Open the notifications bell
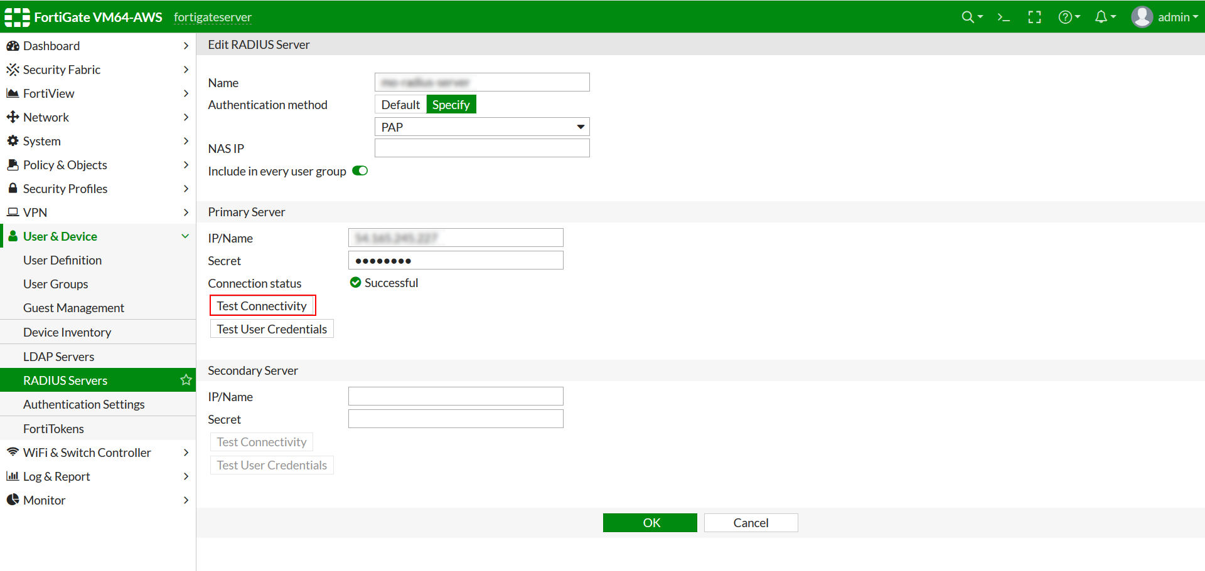This screenshot has height=571, width=1205. point(1102,17)
